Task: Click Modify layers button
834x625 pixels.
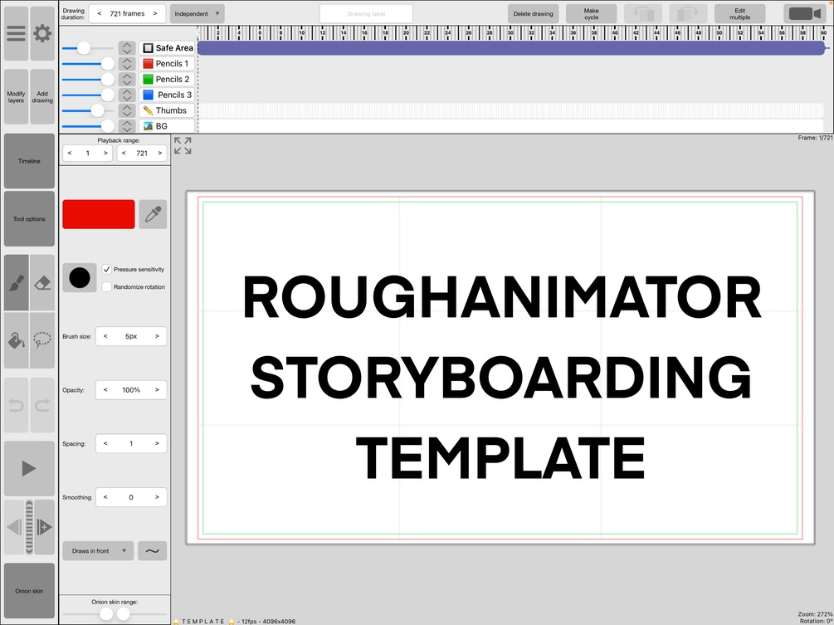Action: point(16,97)
